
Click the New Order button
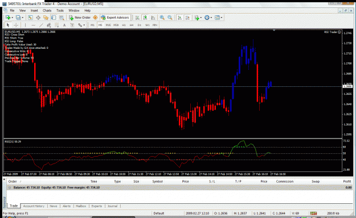pos(80,18)
